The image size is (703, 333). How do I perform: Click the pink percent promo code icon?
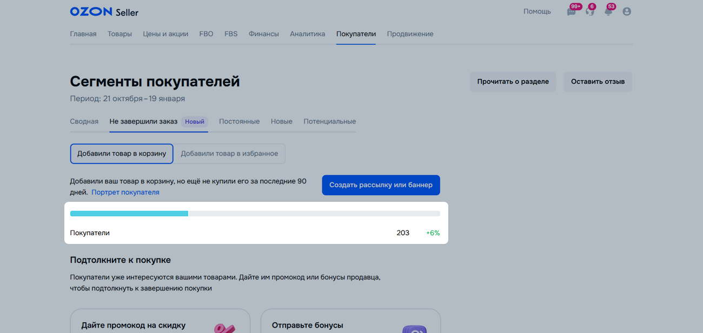224,328
